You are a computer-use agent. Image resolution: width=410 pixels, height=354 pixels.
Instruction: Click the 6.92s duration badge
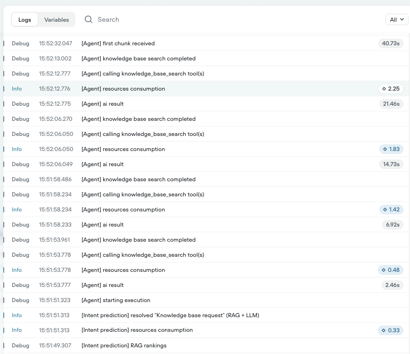click(393, 225)
